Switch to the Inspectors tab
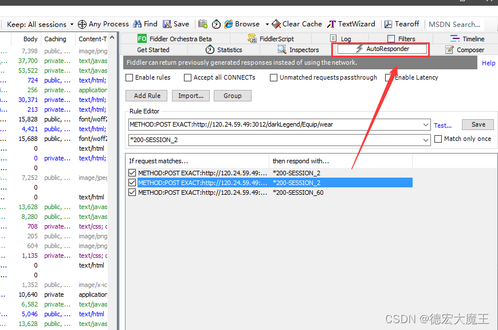This screenshot has width=498, height=330. point(297,50)
